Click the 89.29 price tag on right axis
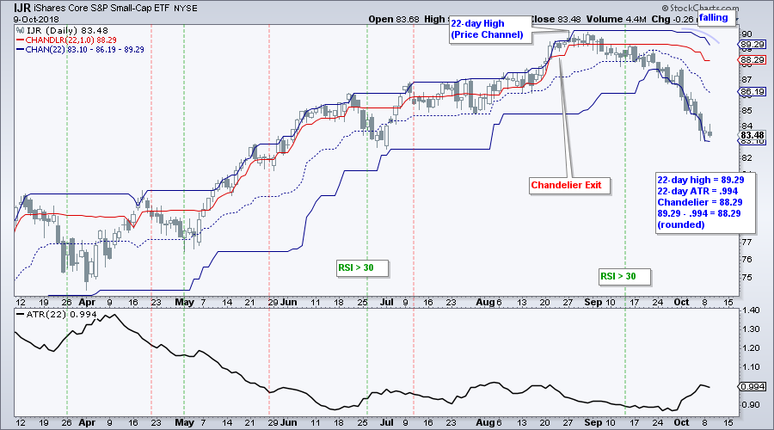This screenshot has width=774, height=430. point(752,45)
